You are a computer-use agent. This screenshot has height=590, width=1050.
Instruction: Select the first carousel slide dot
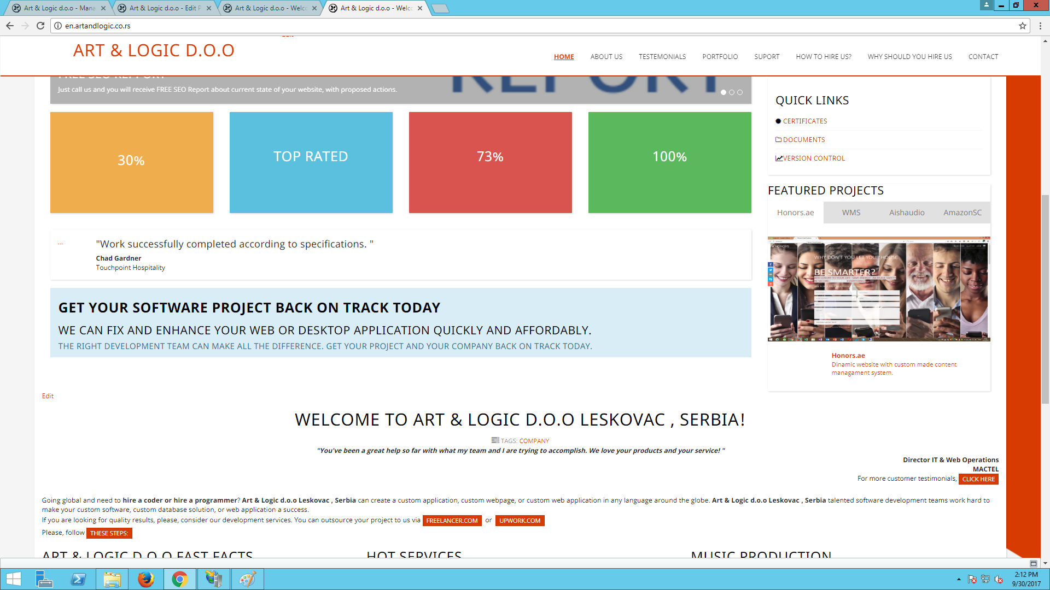(x=724, y=92)
